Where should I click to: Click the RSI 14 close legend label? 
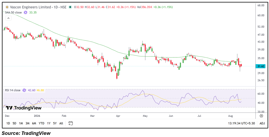pyautogui.click(x=12, y=90)
